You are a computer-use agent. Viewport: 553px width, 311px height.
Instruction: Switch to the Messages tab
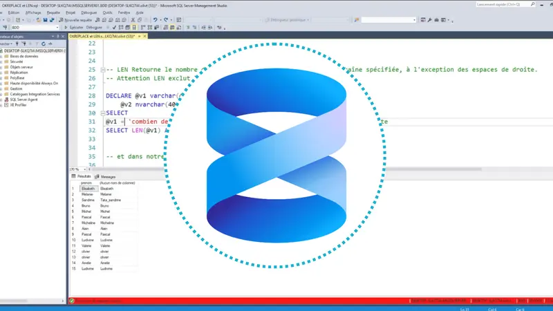point(105,177)
